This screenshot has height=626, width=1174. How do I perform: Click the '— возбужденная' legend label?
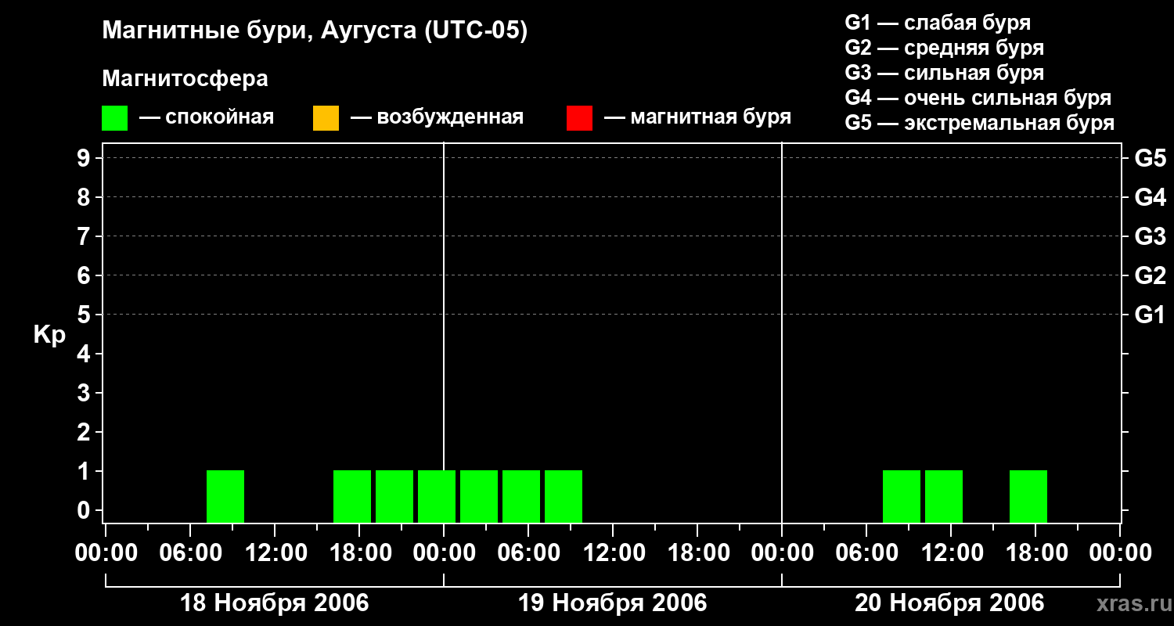tap(437, 117)
